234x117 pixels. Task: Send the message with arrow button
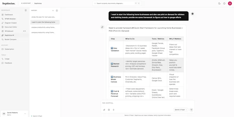(x=191, y=110)
